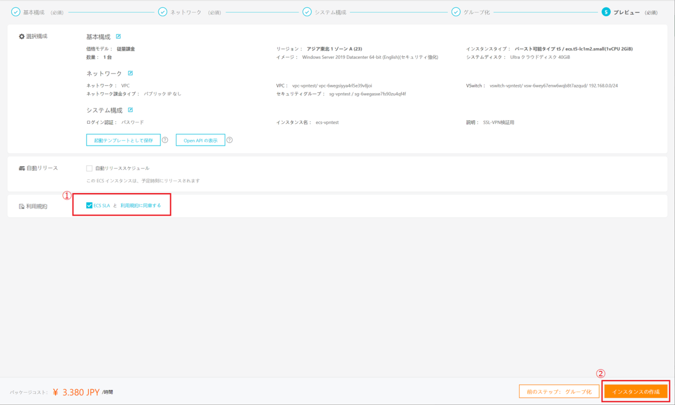Click the ネットワーク section heading
This screenshot has height=405, width=675.
(104, 74)
